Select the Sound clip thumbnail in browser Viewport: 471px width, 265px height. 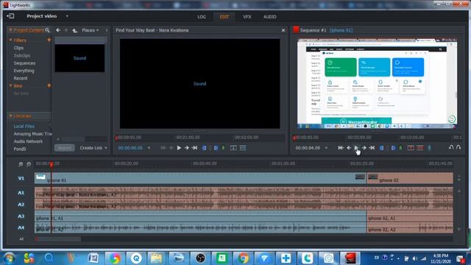pyautogui.click(x=79, y=58)
